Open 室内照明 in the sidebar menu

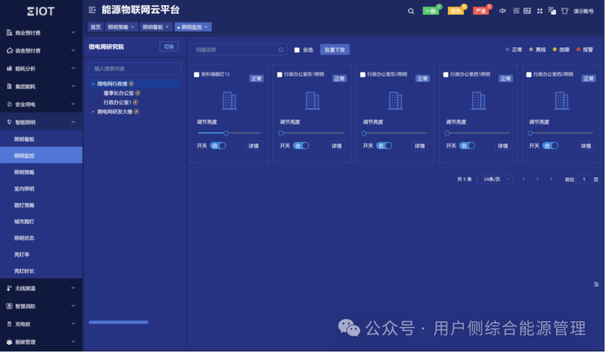point(24,189)
